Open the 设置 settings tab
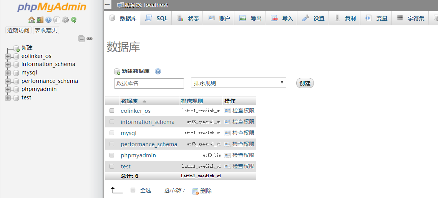Image resolution: width=438 pixels, height=198 pixels. tap(313, 18)
